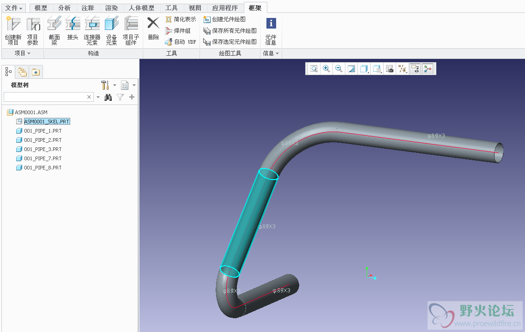
Task: Switch to the Model (模型) ribbon tab
Action: click(x=41, y=8)
